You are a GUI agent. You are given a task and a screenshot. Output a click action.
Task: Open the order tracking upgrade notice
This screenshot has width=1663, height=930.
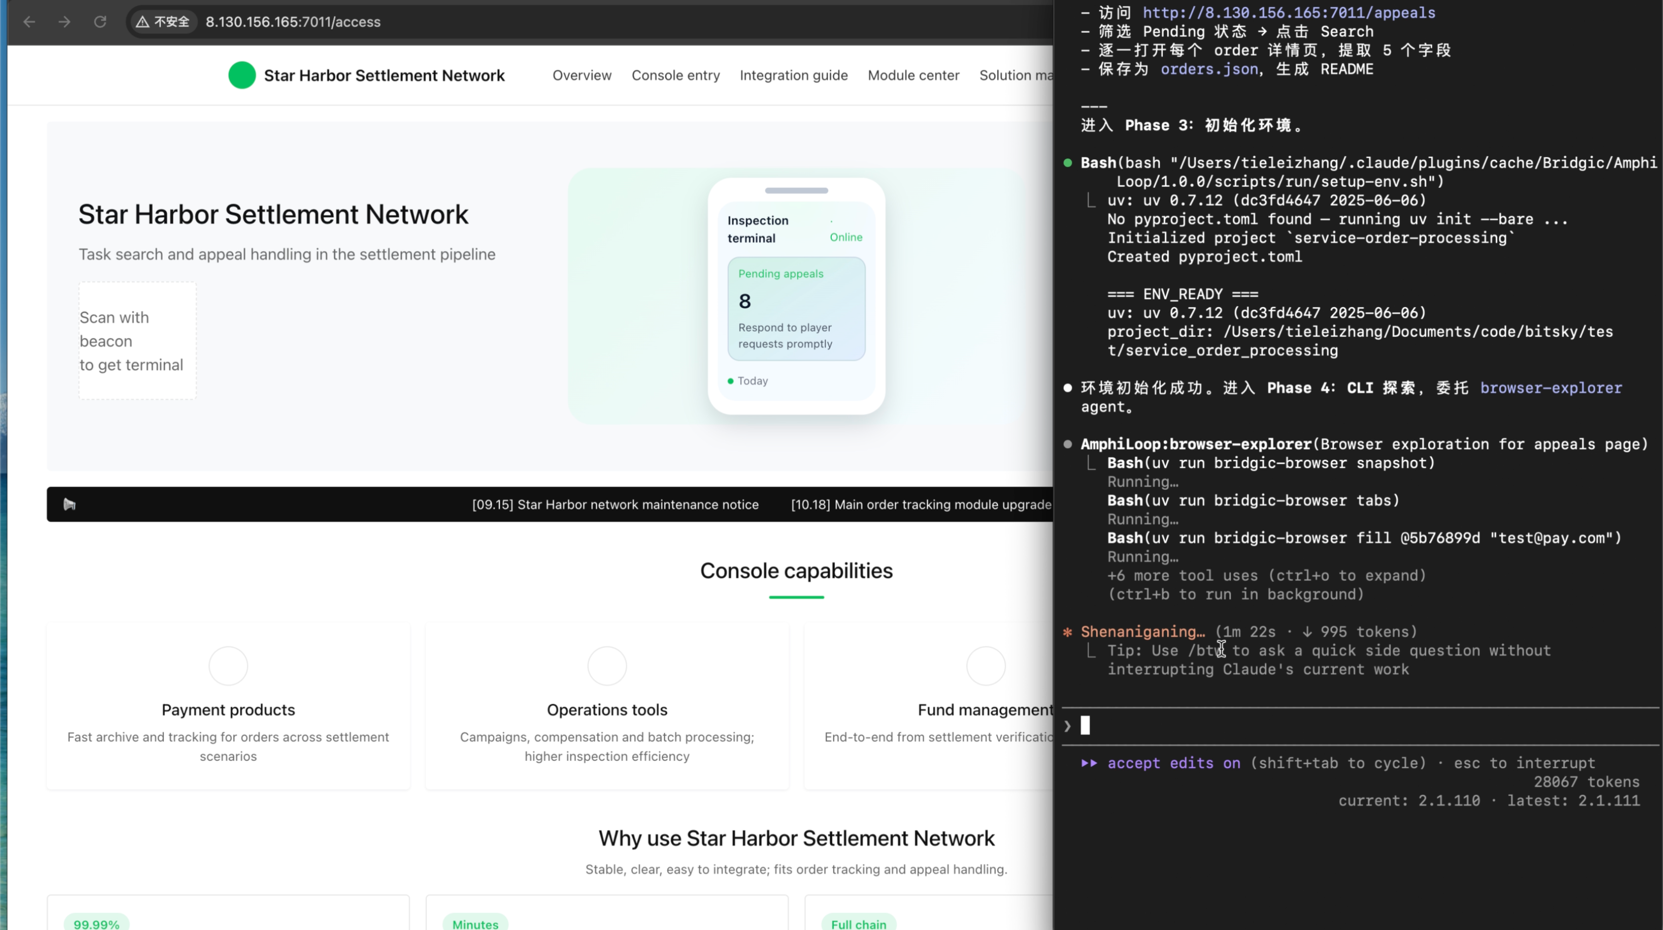(x=920, y=504)
